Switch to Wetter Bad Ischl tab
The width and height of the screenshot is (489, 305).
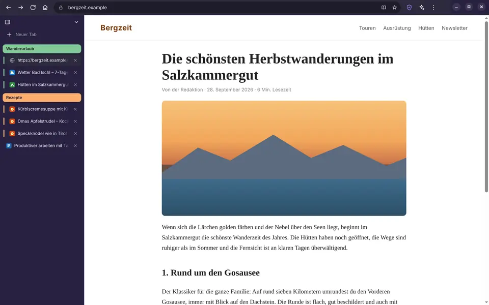(x=42, y=73)
